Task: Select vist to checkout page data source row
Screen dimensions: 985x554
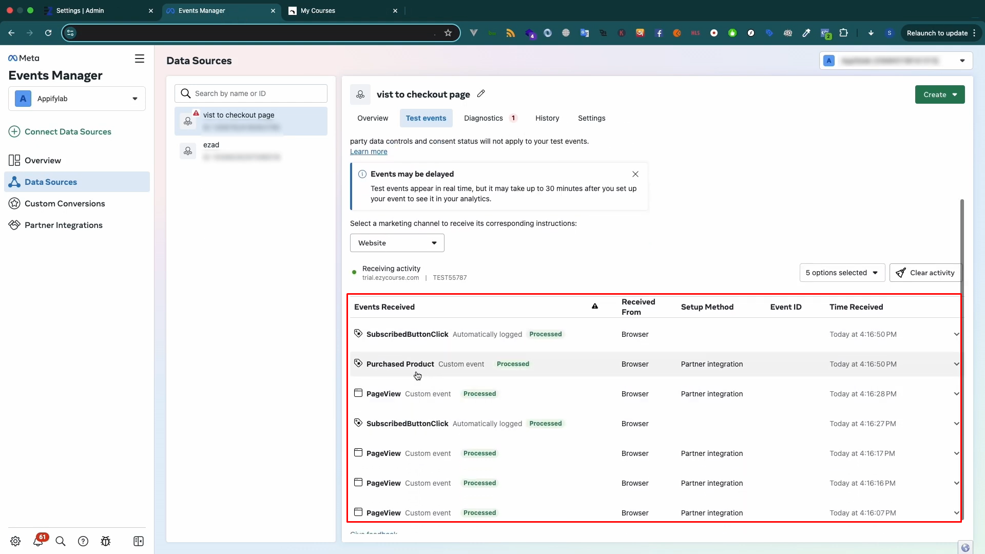Action: [x=251, y=121]
